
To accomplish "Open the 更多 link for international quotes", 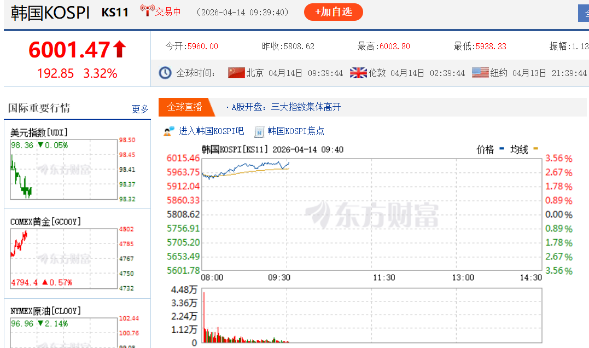I will click(x=140, y=109).
